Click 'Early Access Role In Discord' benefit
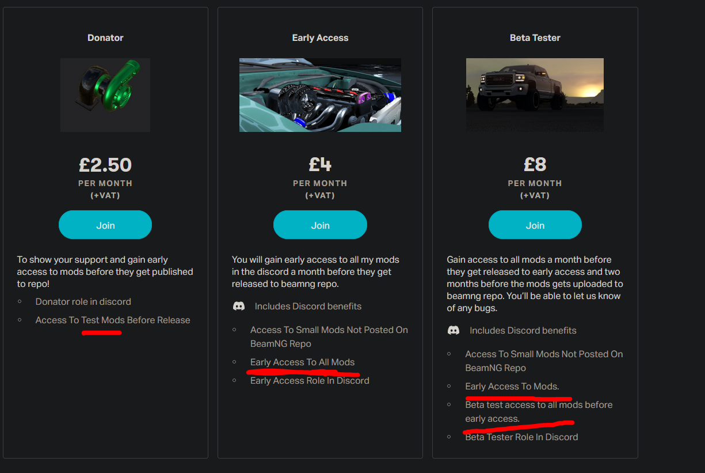Screen dimensions: 705x473 310,381
